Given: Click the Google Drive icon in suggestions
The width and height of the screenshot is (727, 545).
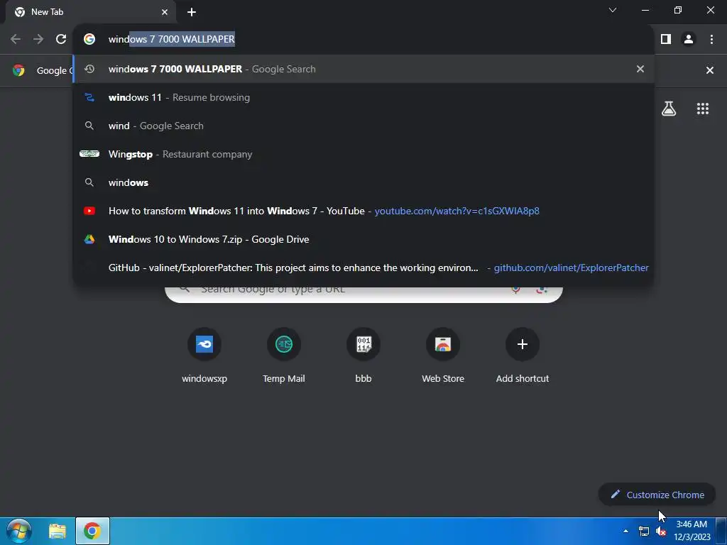Looking at the screenshot, I should pyautogui.click(x=89, y=239).
